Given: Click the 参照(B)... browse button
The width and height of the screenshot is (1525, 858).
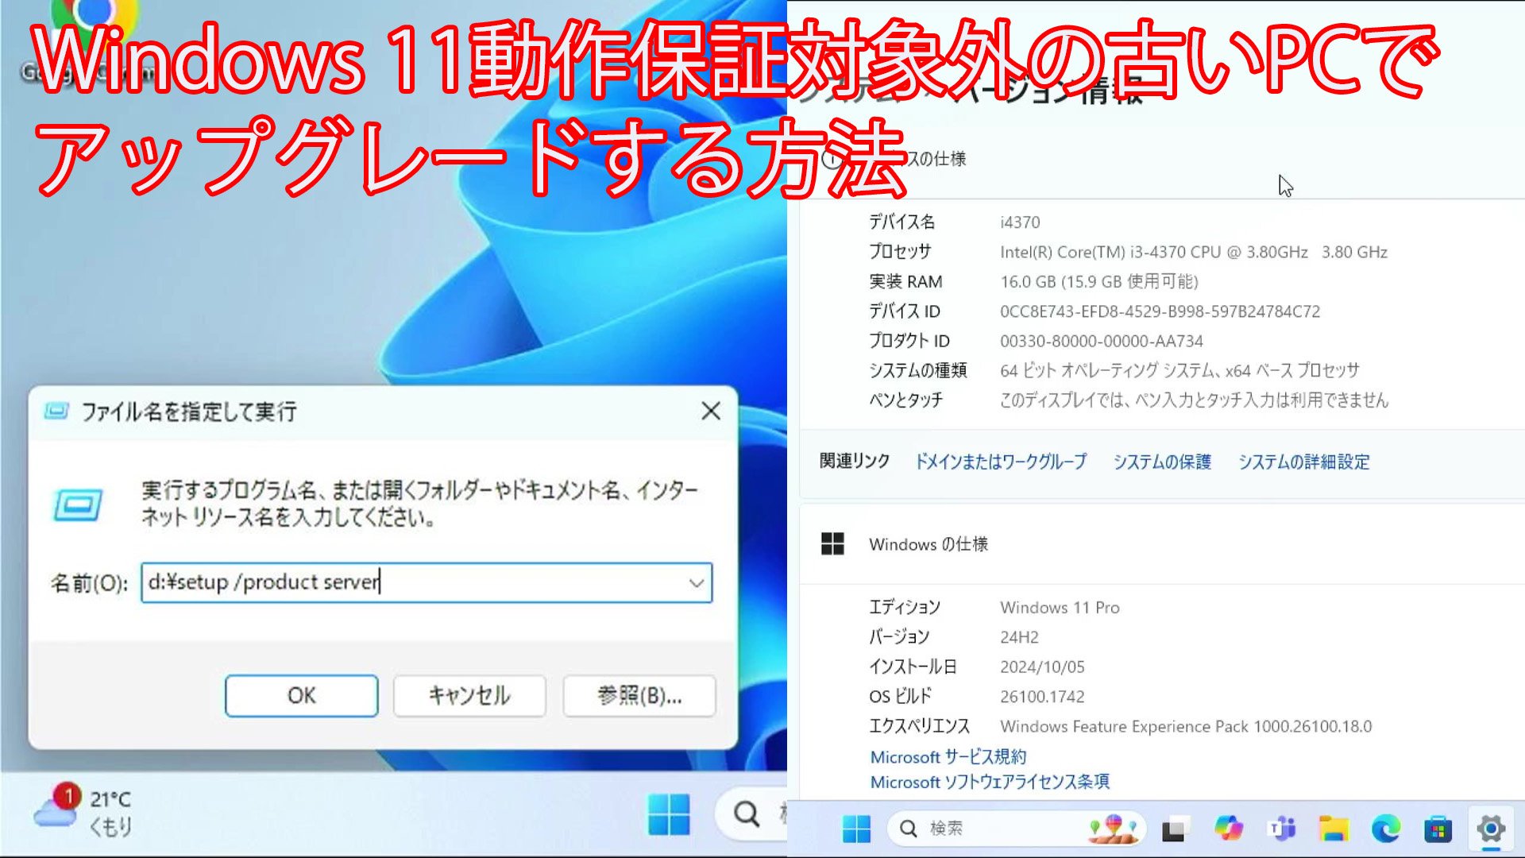Looking at the screenshot, I should coord(639,696).
